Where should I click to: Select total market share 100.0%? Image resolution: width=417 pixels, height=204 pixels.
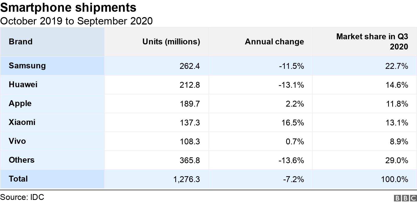[395, 179]
